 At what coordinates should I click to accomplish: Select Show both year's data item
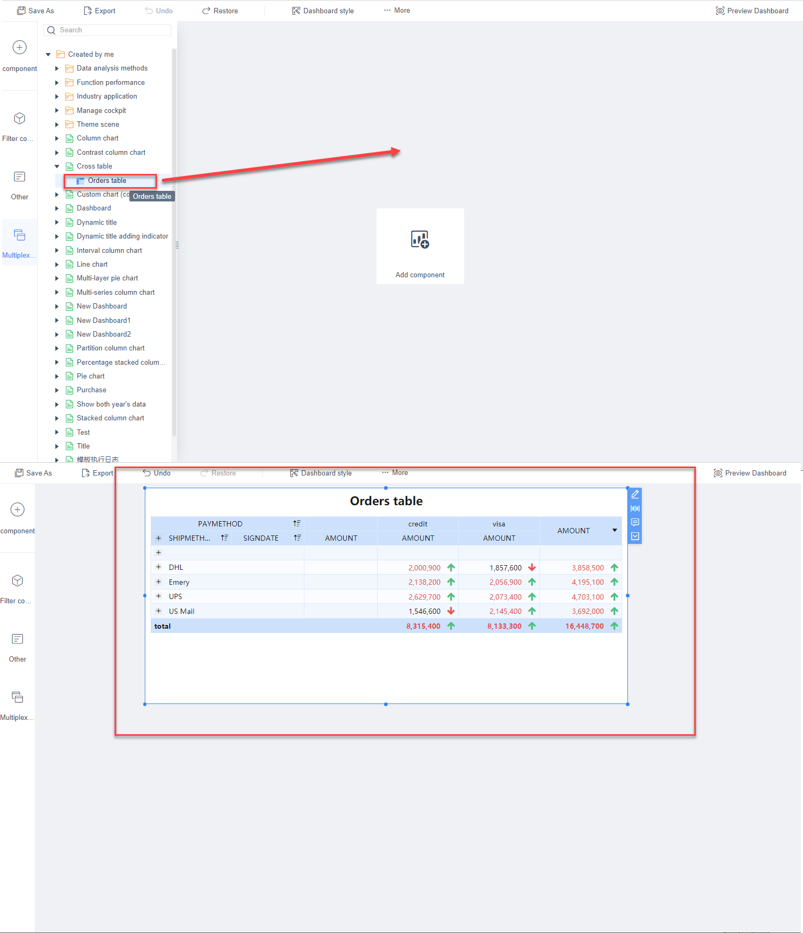click(x=111, y=404)
